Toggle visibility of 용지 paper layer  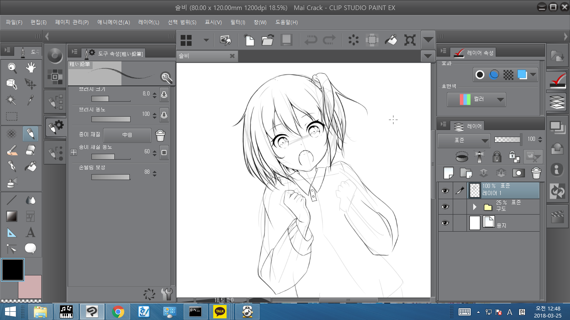click(445, 223)
